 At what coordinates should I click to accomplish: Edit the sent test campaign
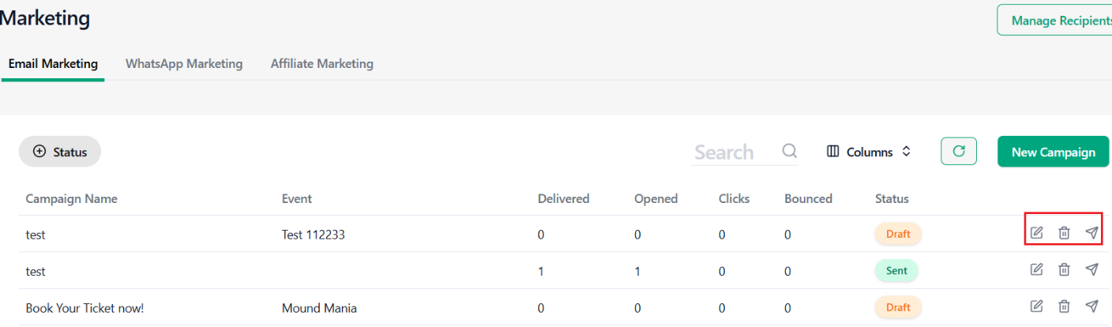coord(1037,269)
